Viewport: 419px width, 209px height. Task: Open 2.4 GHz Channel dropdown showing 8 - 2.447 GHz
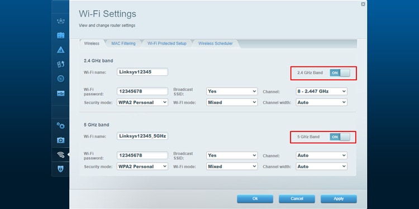click(321, 91)
